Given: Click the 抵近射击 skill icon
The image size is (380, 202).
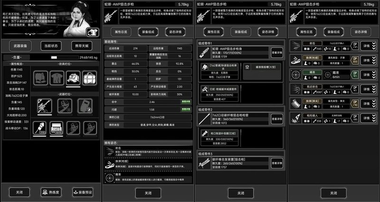Looking at the screenshot, I should (x=295, y=89).
